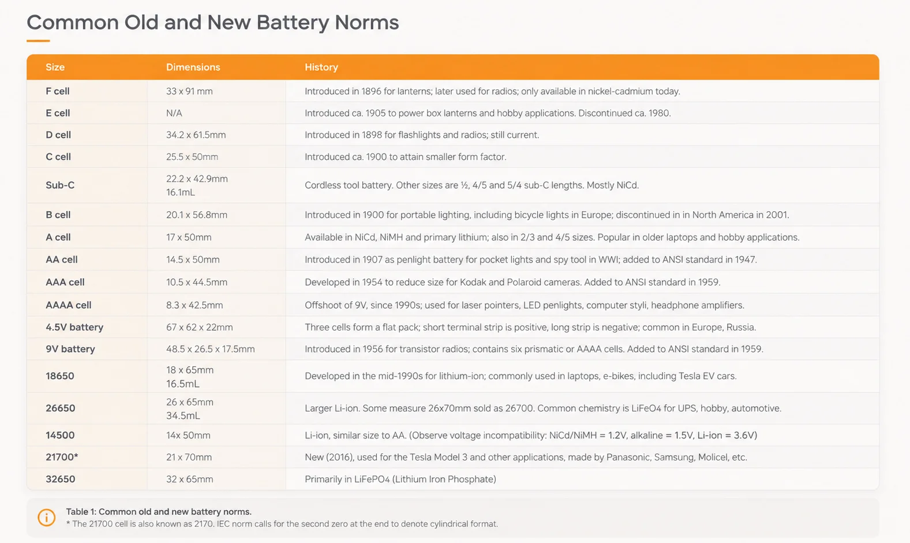The width and height of the screenshot is (910, 543).
Task: Click the Sub-C size label
Action: pyautogui.click(x=60, y=185)
